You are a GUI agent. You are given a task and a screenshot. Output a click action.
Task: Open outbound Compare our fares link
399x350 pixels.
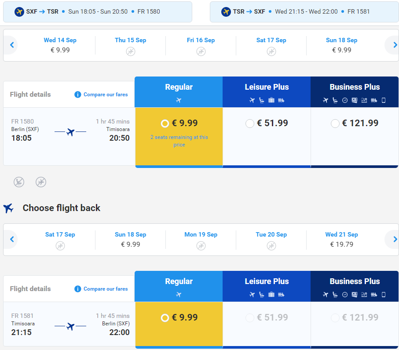106,95
